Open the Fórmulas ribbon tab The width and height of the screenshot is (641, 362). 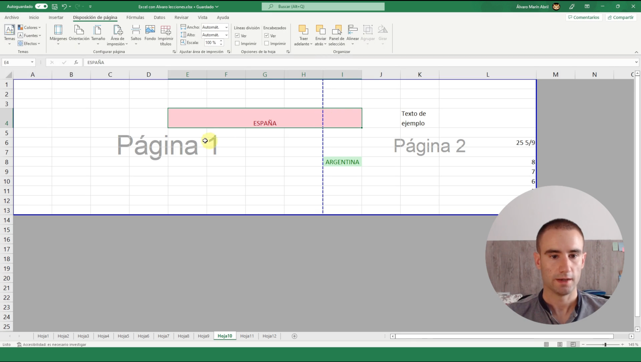point(135,17)
